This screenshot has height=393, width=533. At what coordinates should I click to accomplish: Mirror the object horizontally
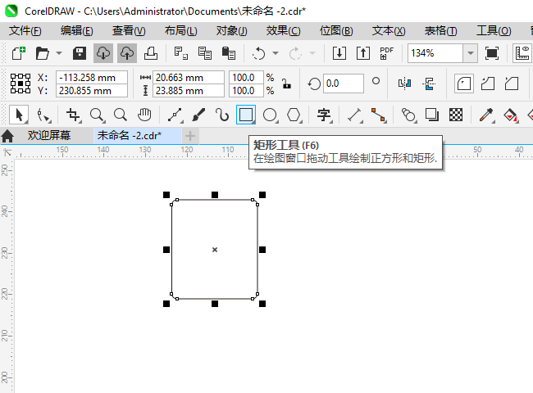coord(404,84)
